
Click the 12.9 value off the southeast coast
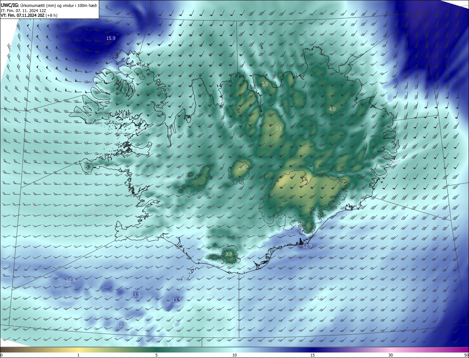coord(307,246)
